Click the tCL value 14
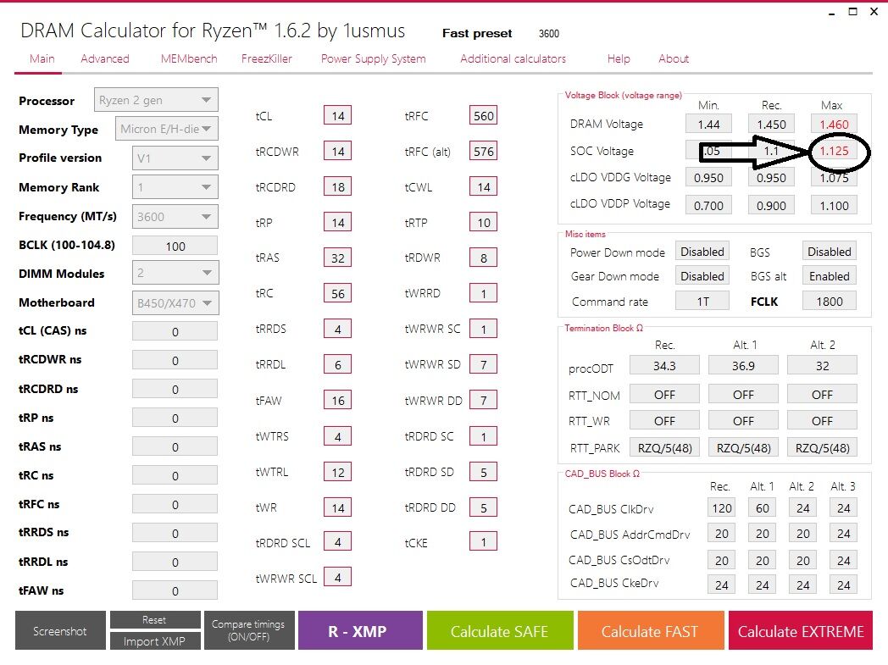 point(337,115)
